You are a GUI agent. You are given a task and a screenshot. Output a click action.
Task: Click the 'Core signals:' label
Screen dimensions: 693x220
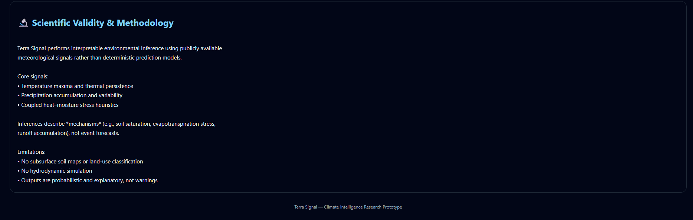coord(33,77)
